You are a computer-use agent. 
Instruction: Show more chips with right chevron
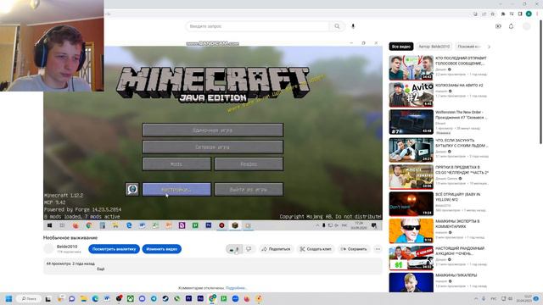[x=489, y=47]
